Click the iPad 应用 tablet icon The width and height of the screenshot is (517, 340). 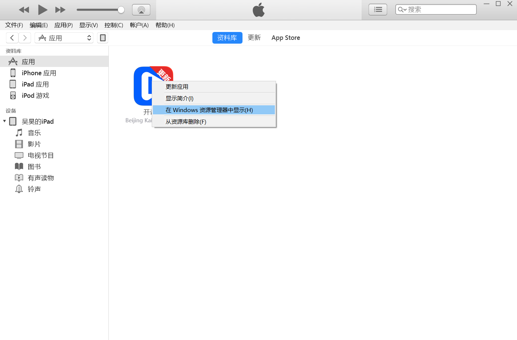pos(13,84)
